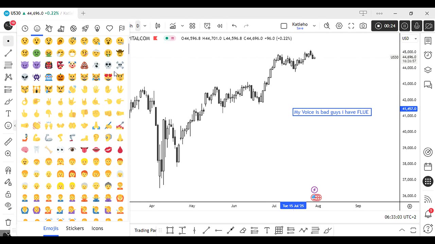The image size is (435, 244).
Task: Maximize the bottom panel
Action: pyautogui.click(x=413, y=230)
